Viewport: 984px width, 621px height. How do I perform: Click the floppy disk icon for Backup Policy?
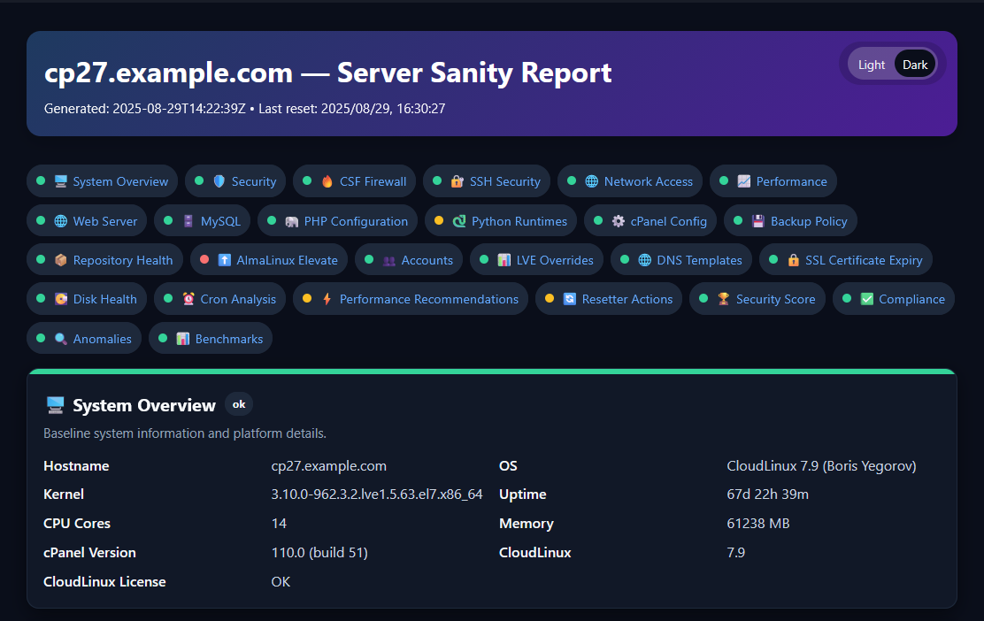coord(758,221)
